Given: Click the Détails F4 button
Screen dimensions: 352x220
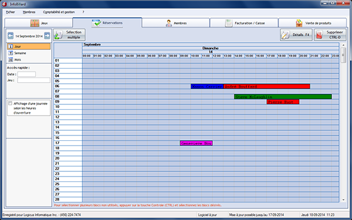Looking at the screenshot, I should 296,35.
